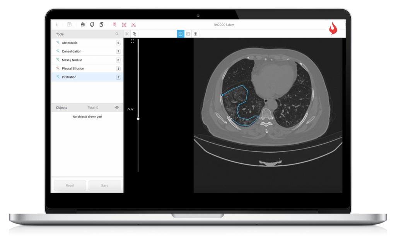Switch on the four-pane grid layout
This screenshot has height=237, width=396.
pos(196,34)
